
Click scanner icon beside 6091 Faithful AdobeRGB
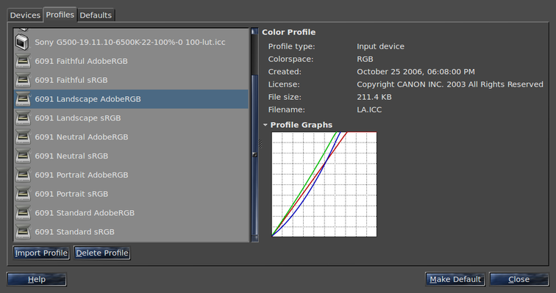point(23,61)
